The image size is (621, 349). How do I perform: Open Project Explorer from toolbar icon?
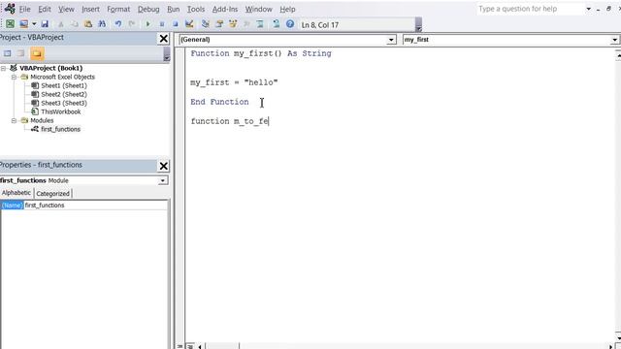pos(205,24)
